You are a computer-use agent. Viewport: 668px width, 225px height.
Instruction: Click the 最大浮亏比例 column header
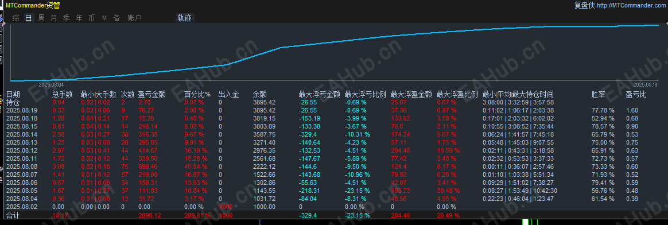coord(365,94)
